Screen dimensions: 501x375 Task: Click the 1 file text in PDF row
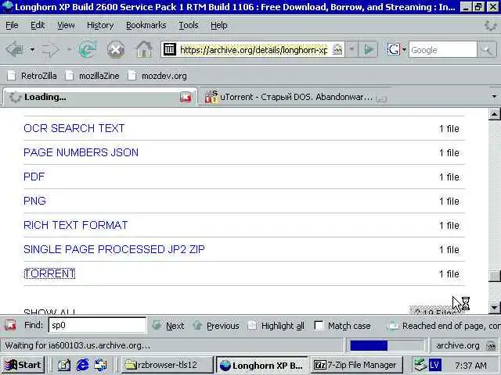[x=449, y=177]
